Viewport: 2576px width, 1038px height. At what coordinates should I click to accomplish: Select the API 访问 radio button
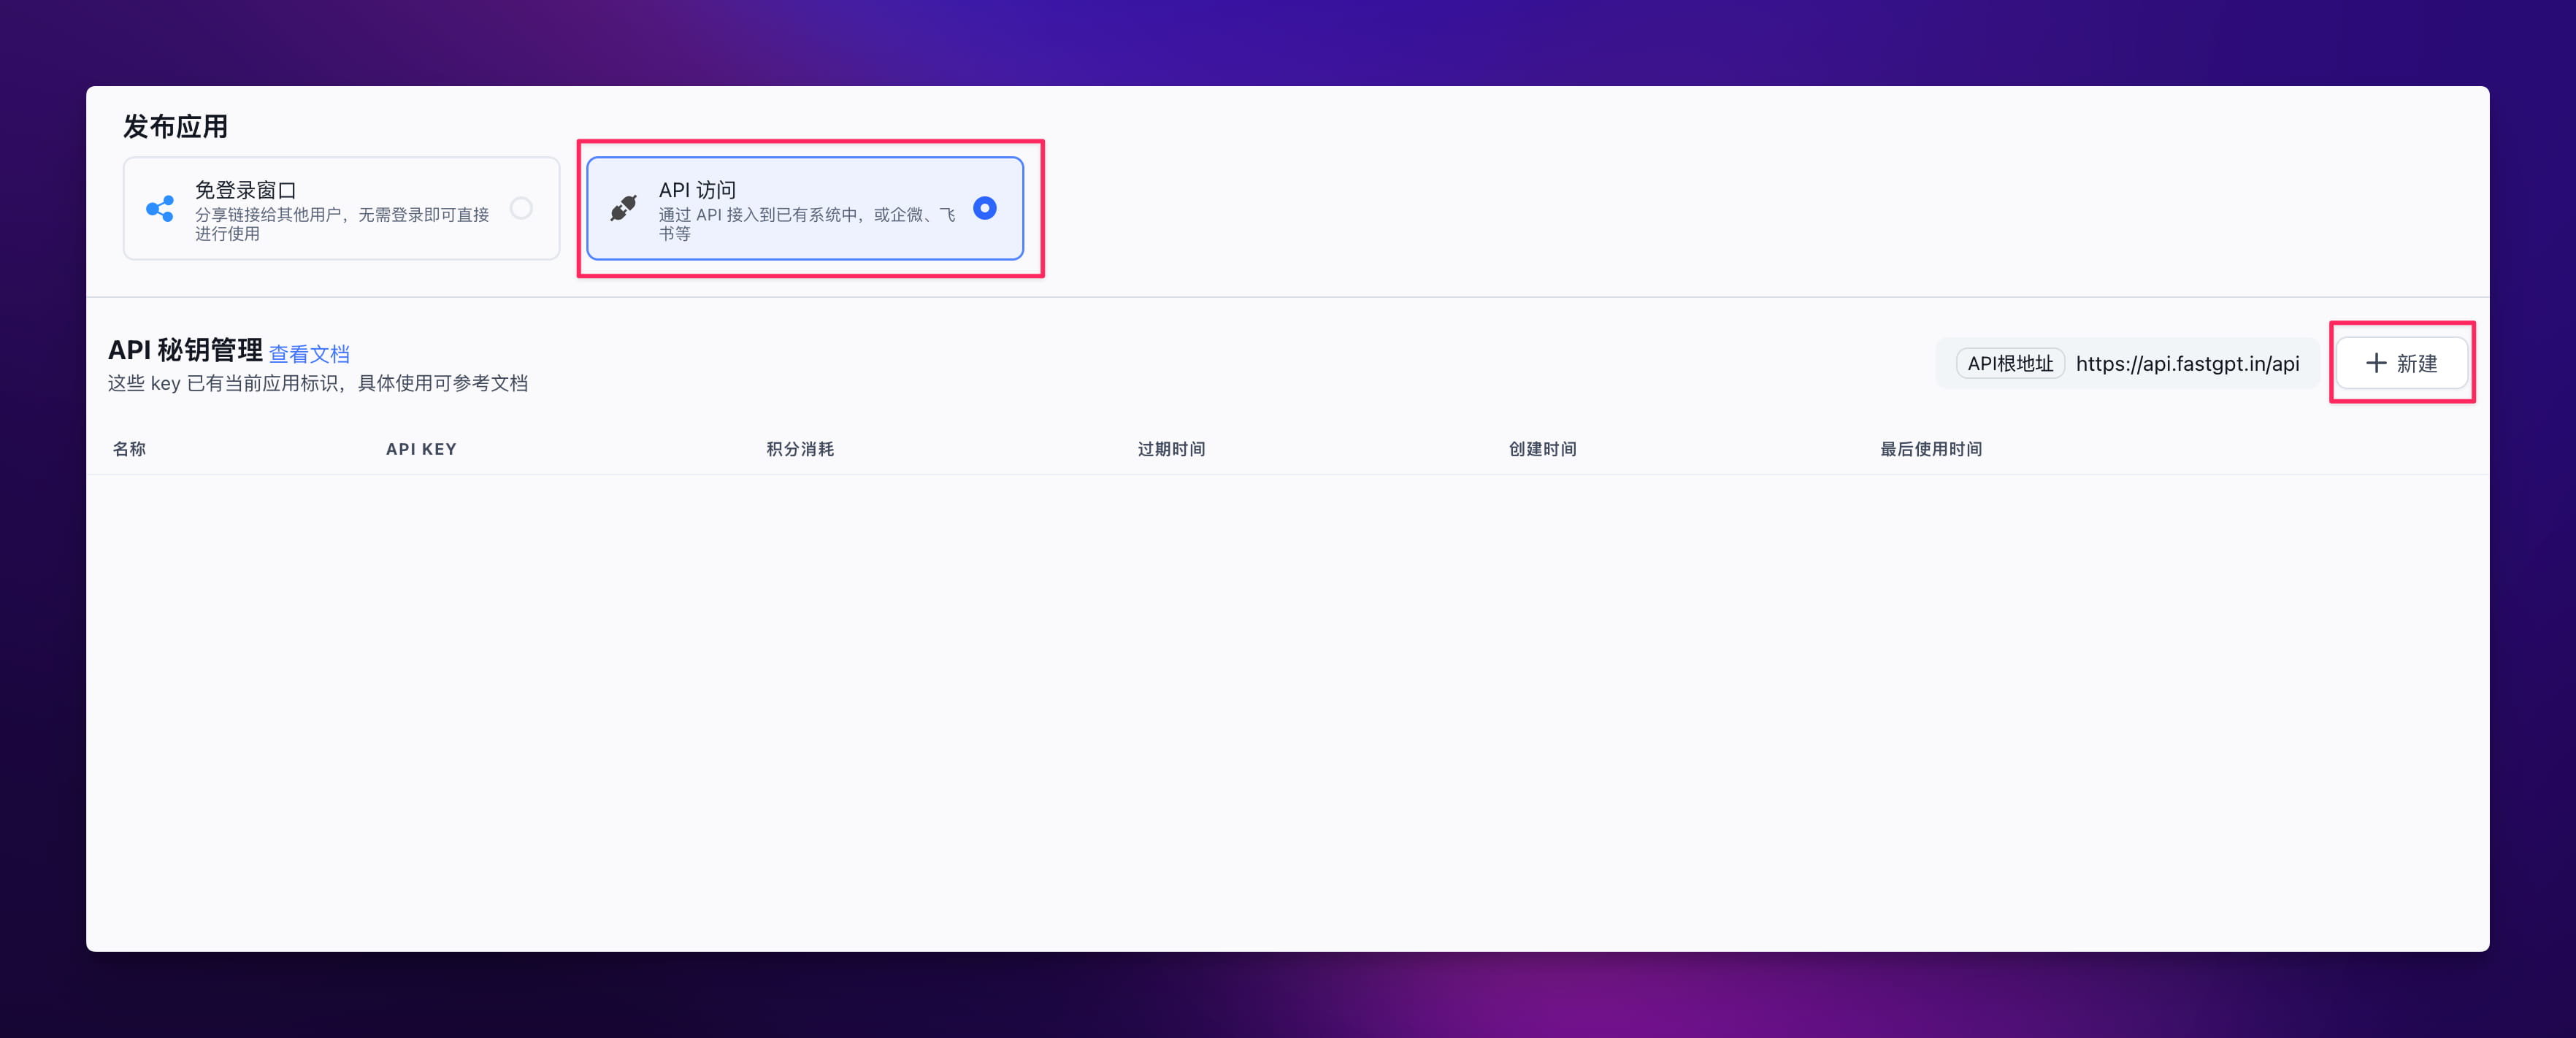click(984, 208)
